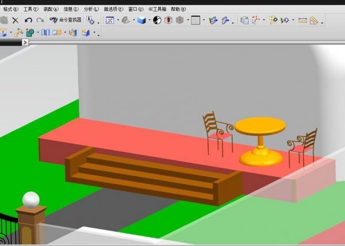Click the delete X icon in toolbar
The image size is (345, 246).
pyautogui.click(x=16, y=20)
